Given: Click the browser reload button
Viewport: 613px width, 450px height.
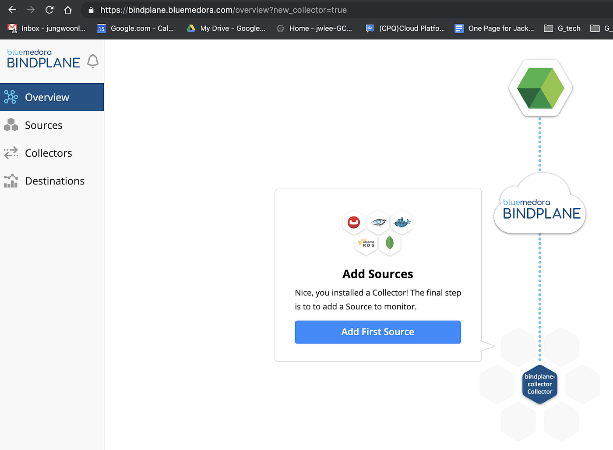Looking at the screenshot, I should [x=49, y=10].
